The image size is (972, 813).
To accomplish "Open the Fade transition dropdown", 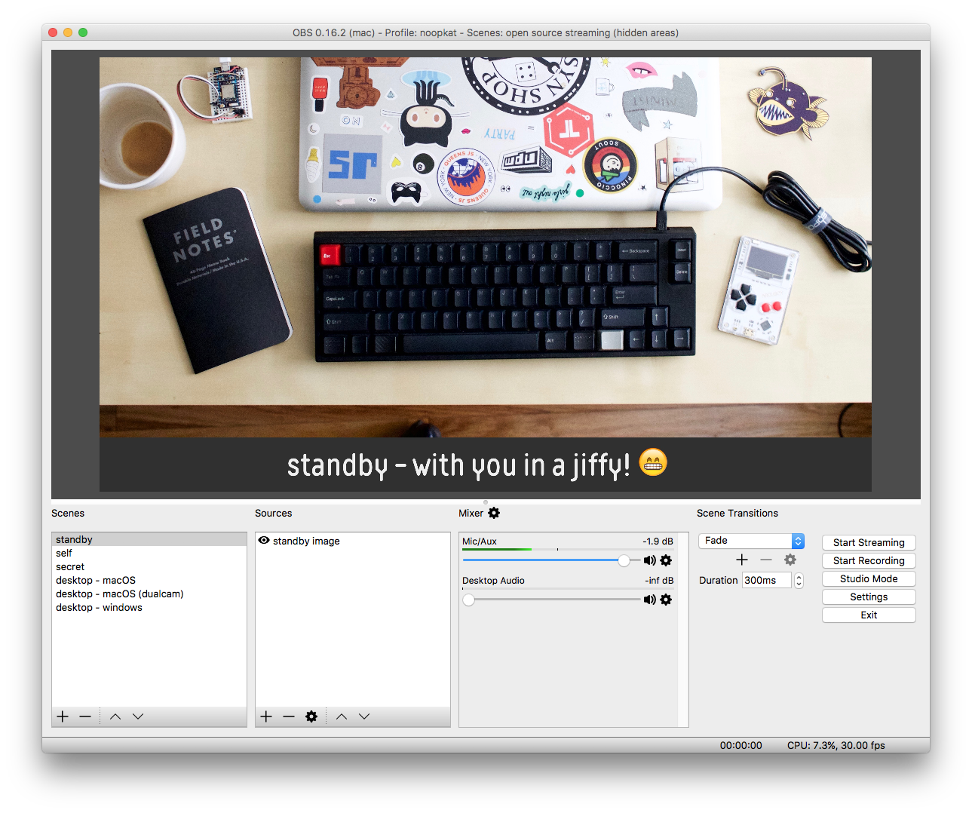I will (752, 541).
